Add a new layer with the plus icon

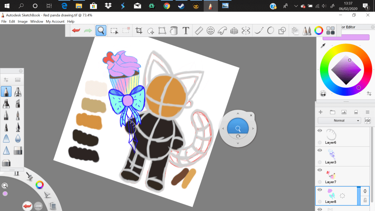pos(320,112)
